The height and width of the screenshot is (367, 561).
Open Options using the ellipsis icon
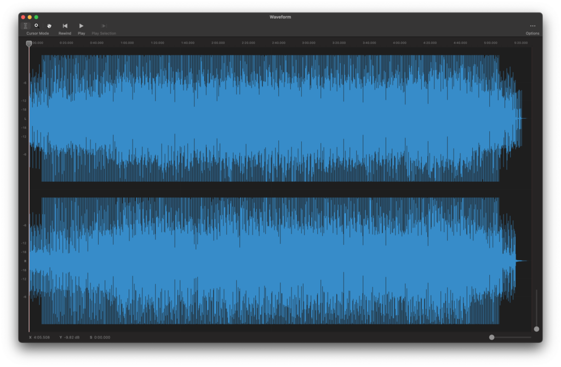tap(533, 25)
